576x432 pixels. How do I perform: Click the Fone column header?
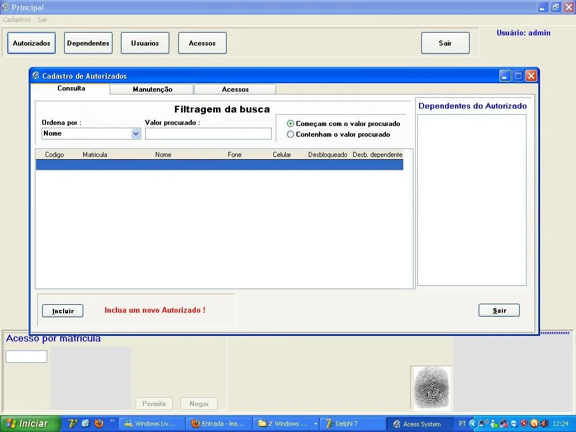tap(235, 155)
